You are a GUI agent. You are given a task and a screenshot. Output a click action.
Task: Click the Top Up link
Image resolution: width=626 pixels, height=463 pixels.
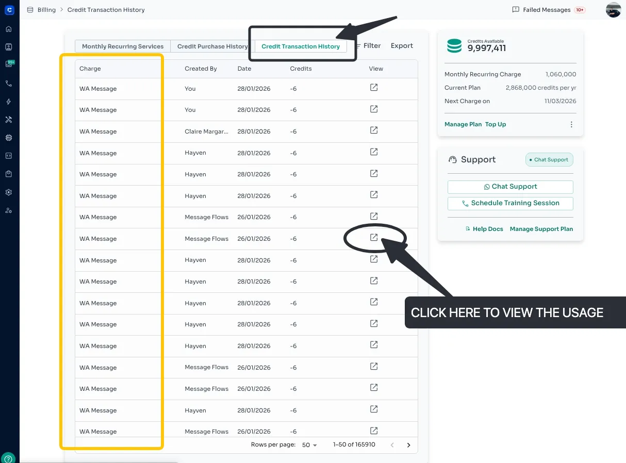click(x=496, y=124)
